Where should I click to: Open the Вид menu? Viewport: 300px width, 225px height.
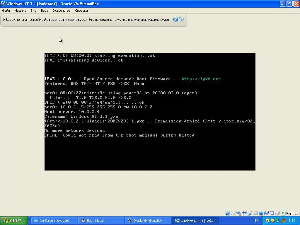(x=33, y=11)
